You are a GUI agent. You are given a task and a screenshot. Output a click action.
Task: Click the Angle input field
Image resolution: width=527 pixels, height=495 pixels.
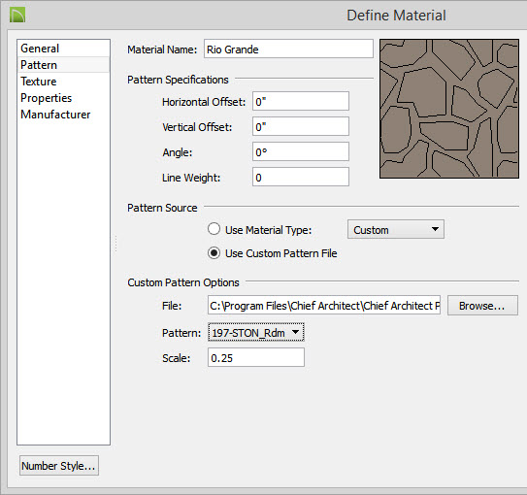click(x=301, y=151)
